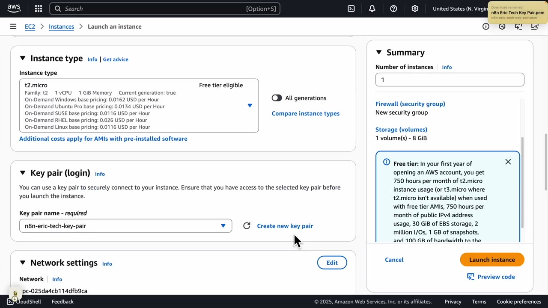
Task: Click the Preview code icon
Action: (x=471, y=277)
